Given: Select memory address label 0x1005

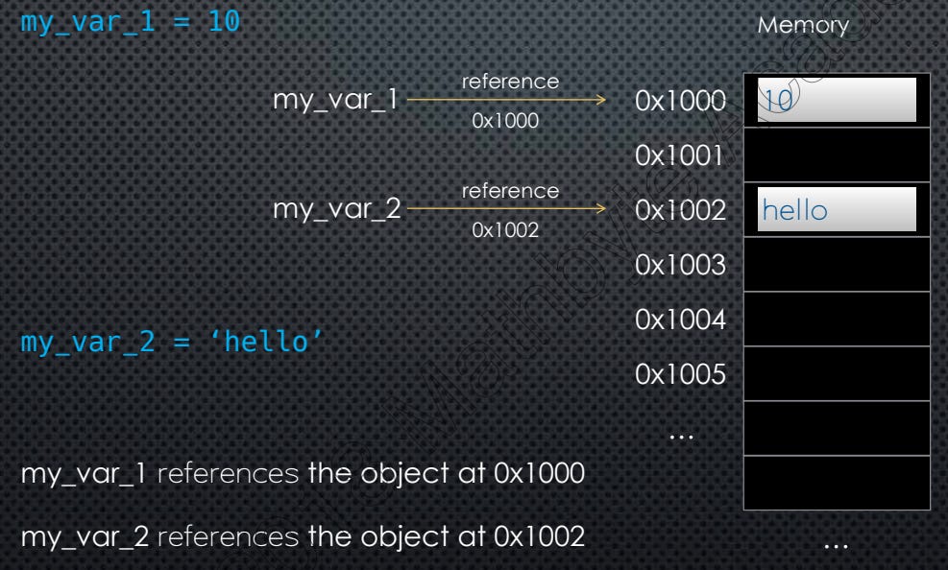Looking at the screenshot, I should (680, 374).
